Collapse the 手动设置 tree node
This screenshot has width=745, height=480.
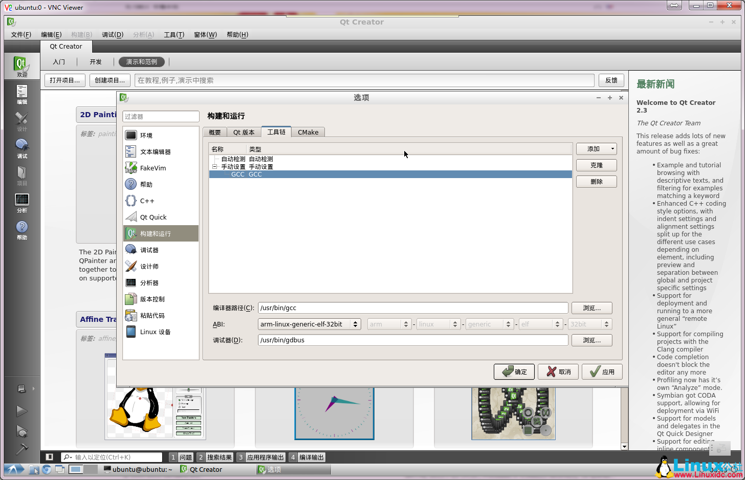pyautogui.click(x=215, y=167)
